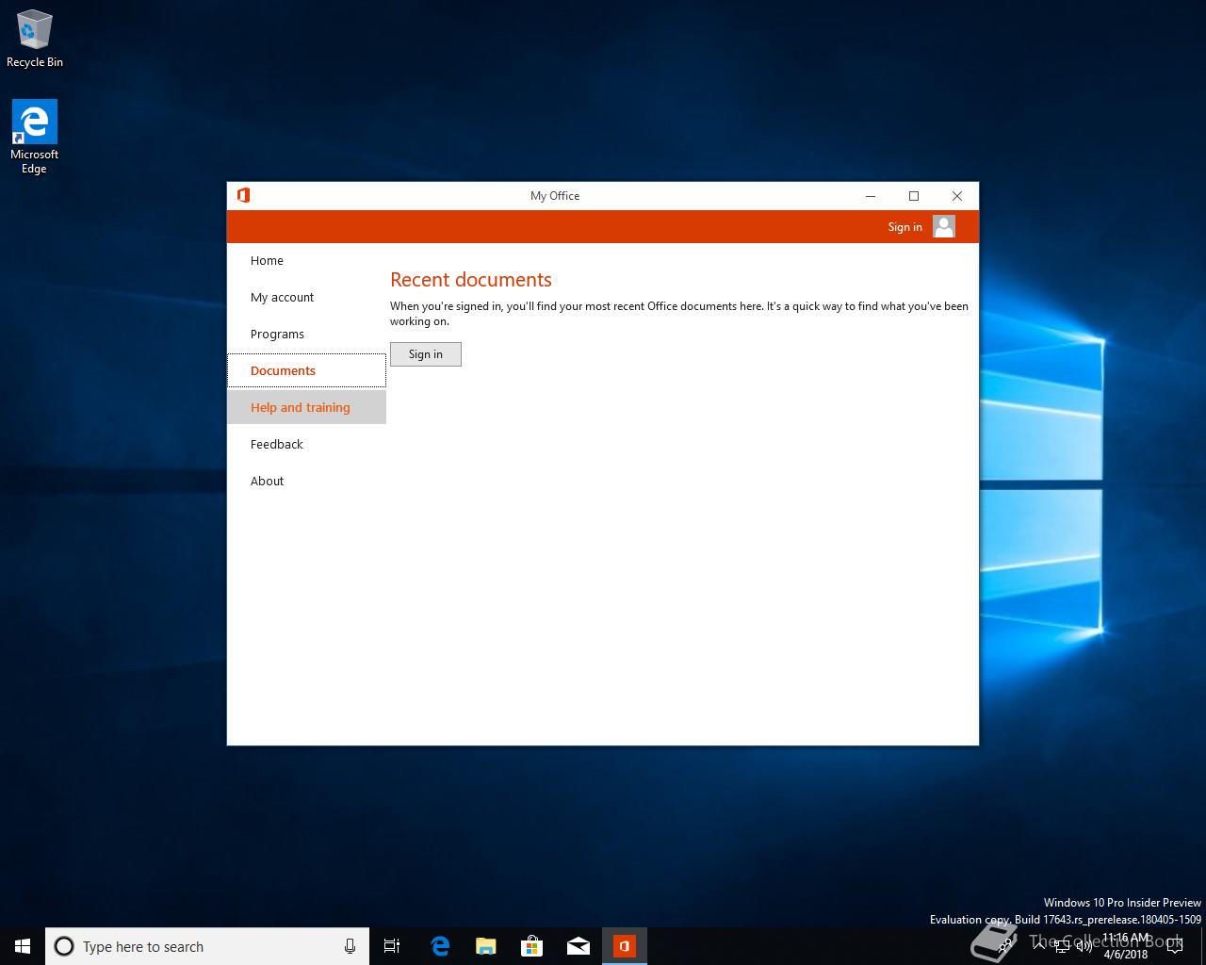This screenshot has height=965, width=1206.
Task: Launch Microsoft Edge from taskbar
Action: (440, 946)
